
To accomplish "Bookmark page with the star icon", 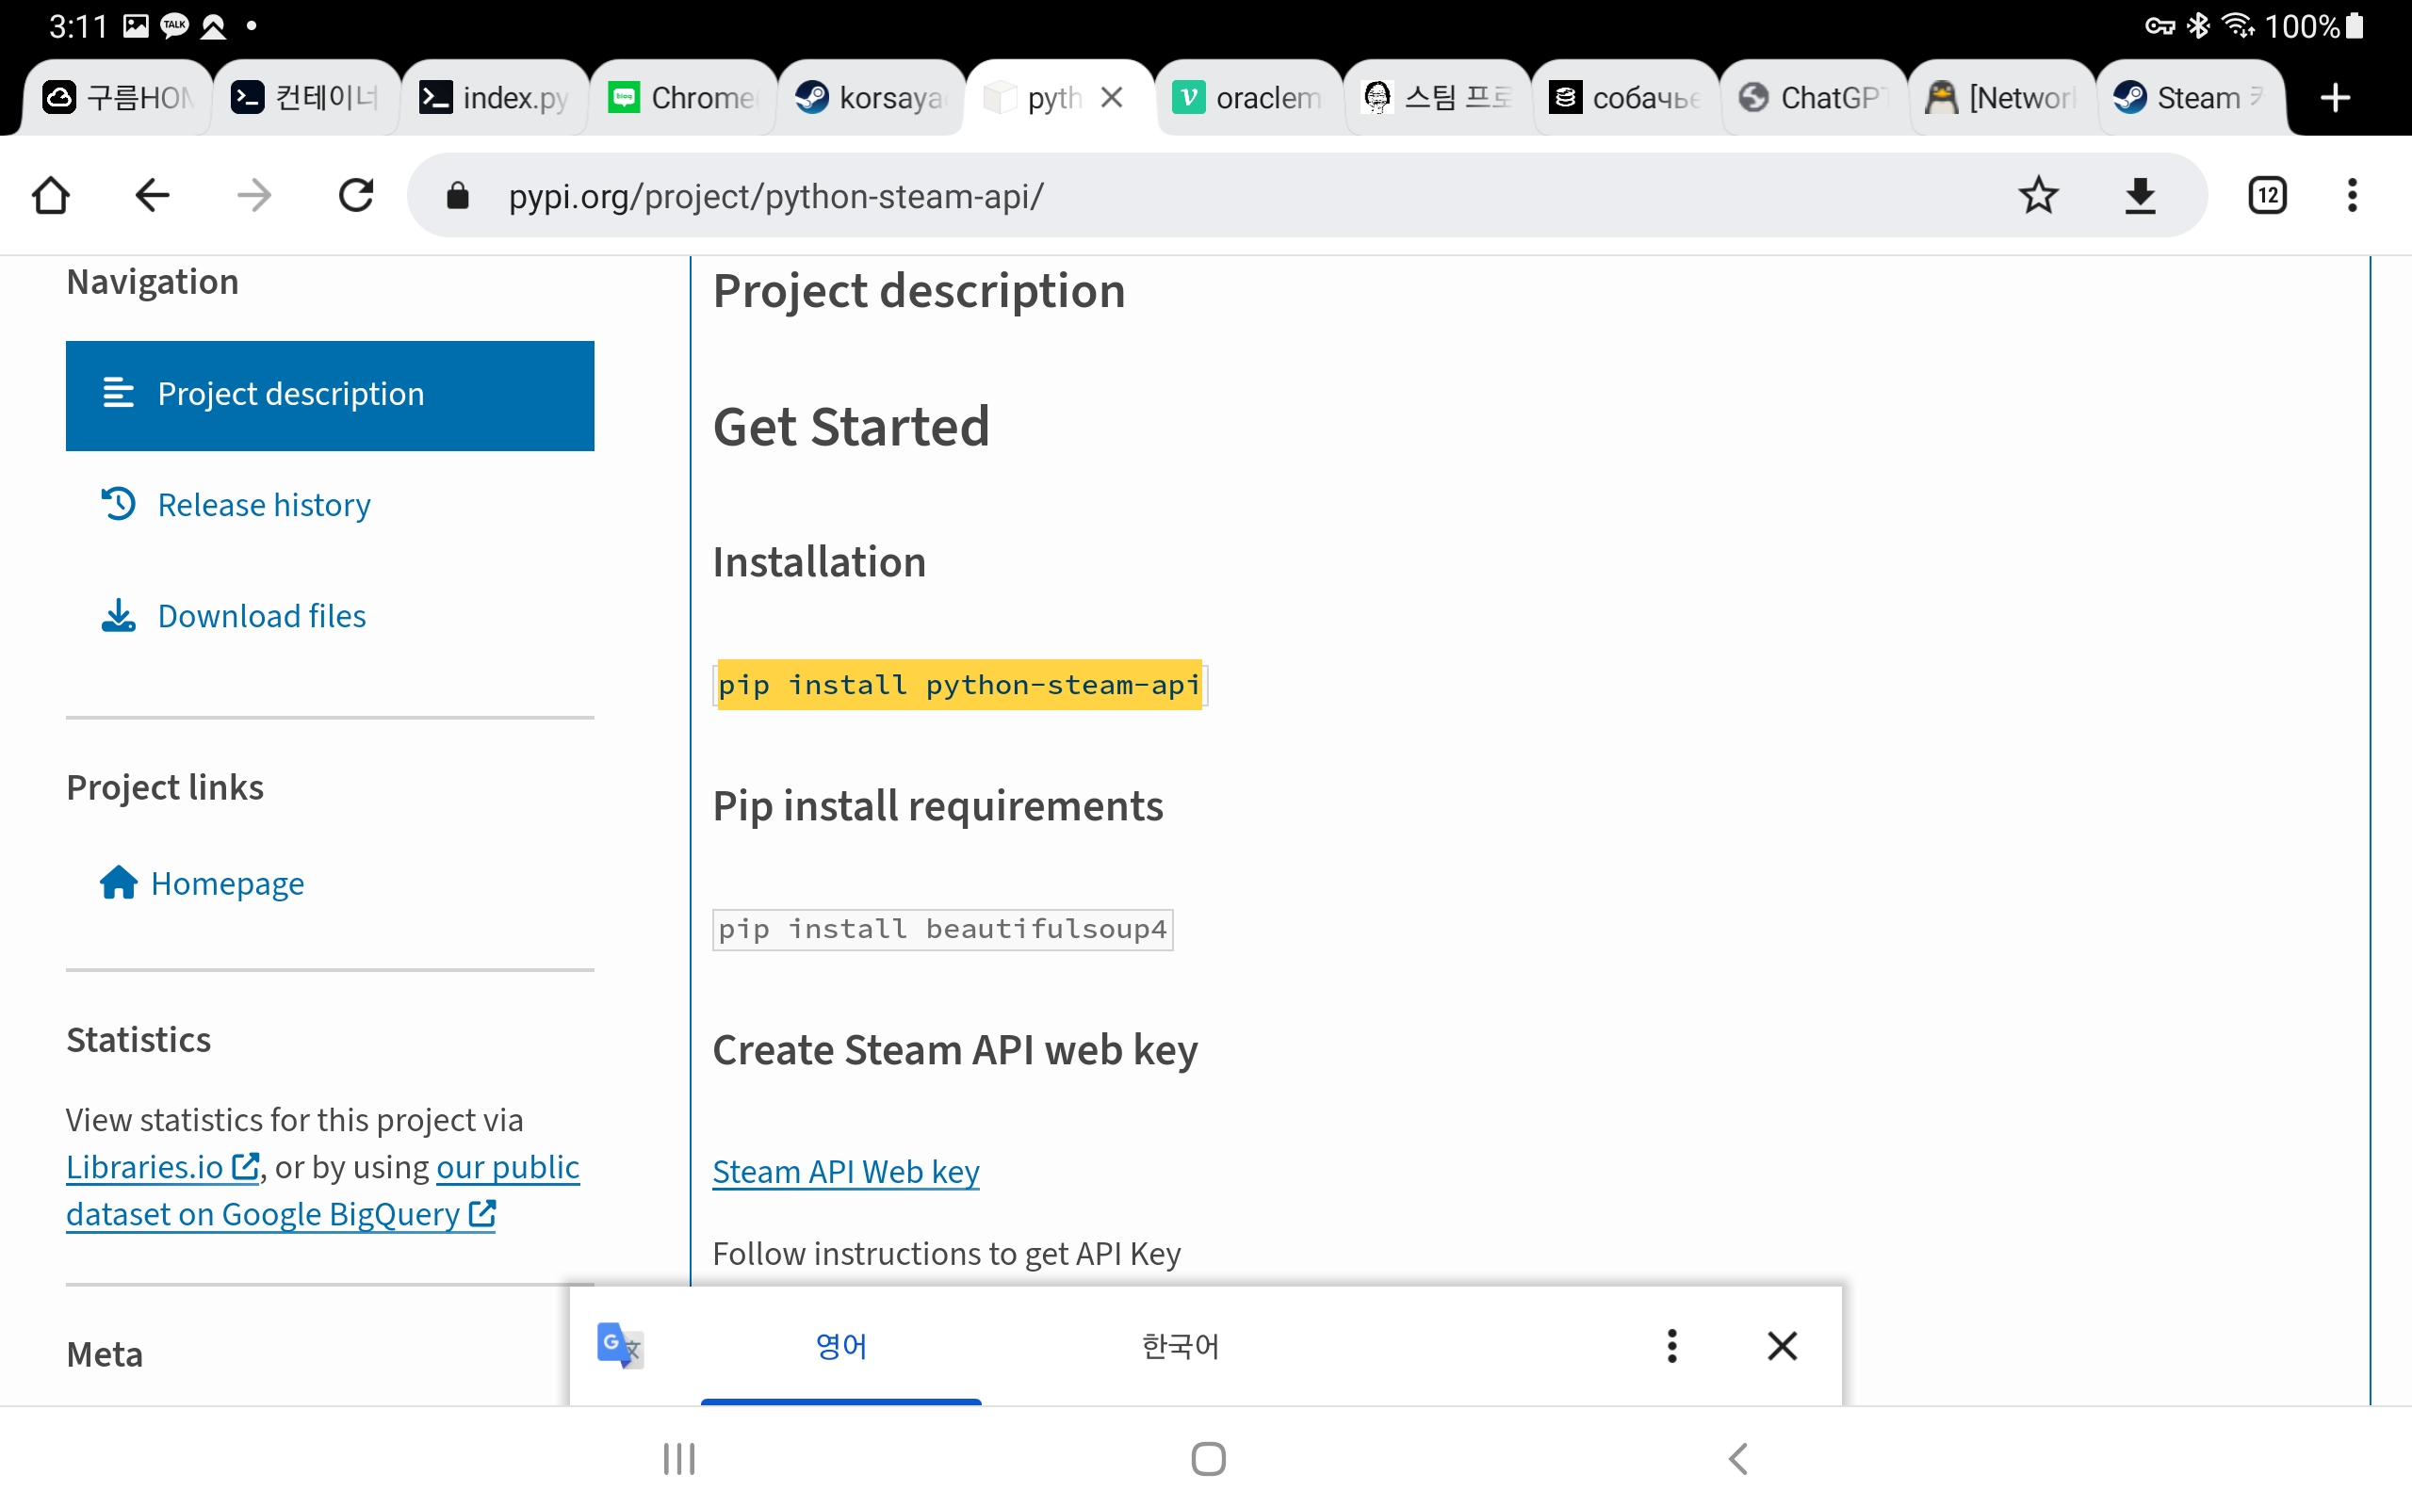I will [x=2038, y=195].
